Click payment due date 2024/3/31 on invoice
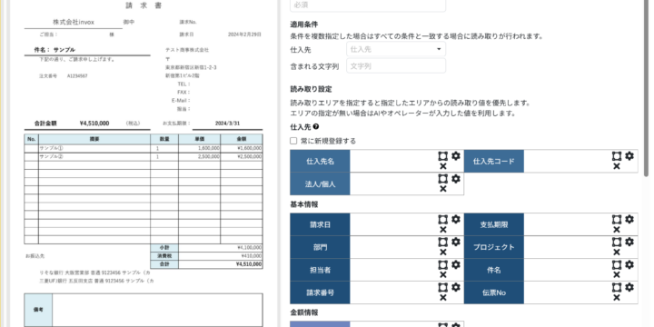This screenshot has width=654, height=327. (227, 124)
